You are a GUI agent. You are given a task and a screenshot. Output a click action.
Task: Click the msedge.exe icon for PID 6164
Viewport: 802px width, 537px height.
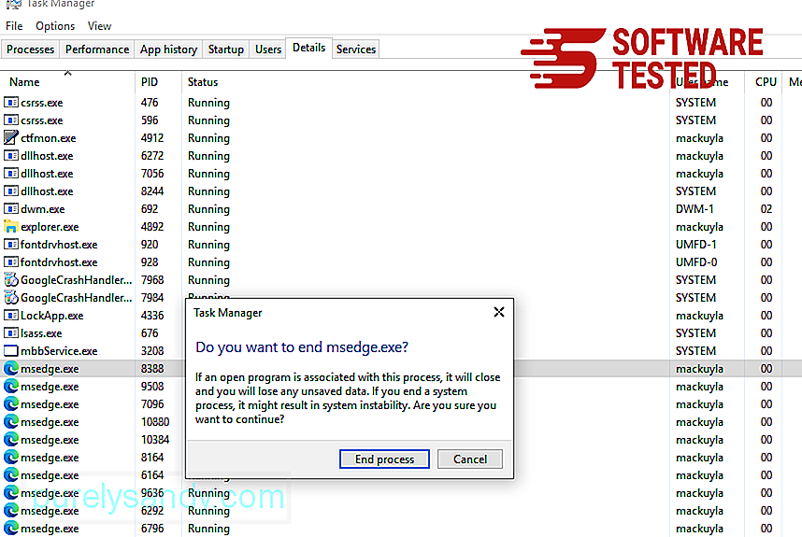[10, 475]
